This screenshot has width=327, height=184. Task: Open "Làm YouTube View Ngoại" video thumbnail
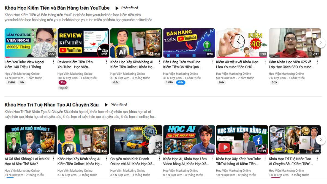point(31,43)
